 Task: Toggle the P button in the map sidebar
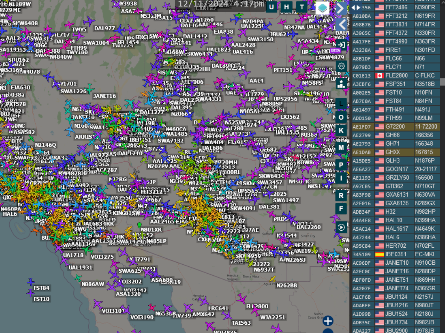tap(341, 165)
